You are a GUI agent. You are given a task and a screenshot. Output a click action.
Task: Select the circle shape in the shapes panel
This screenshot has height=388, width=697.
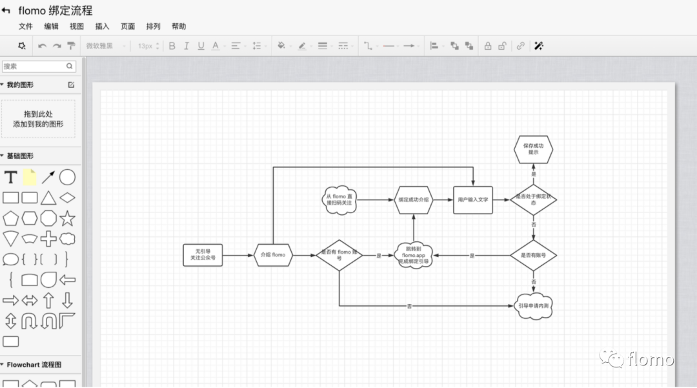pos(67,177)
